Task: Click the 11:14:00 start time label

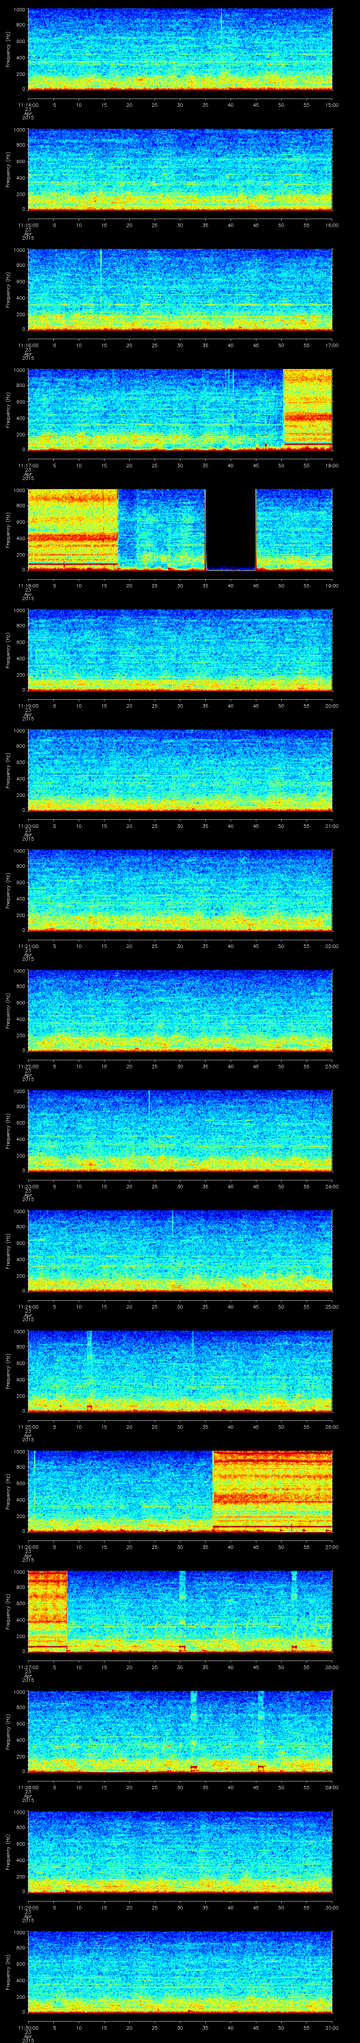Action: [28, 105]
